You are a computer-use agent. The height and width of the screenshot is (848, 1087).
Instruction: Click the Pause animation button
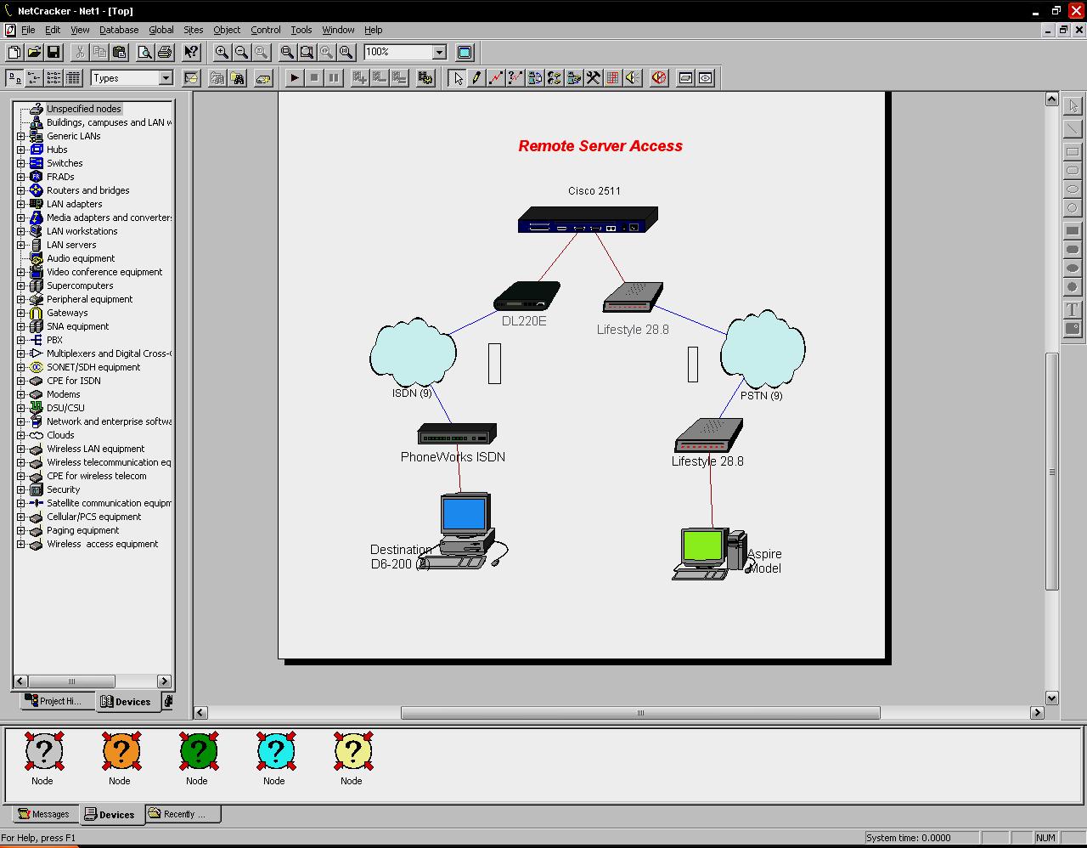333,78
